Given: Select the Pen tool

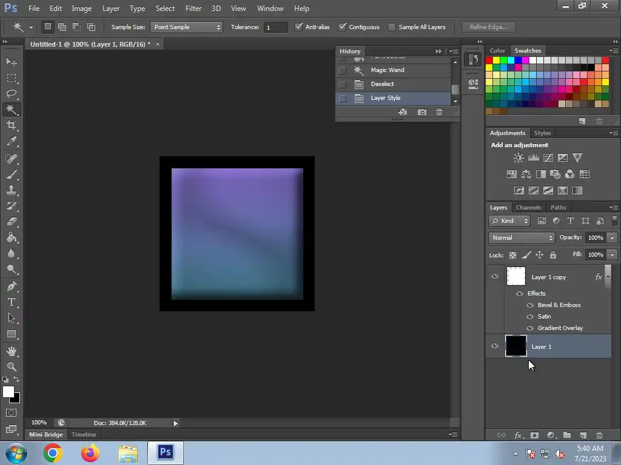Looking at the screenshot, I should pos(12,286).
